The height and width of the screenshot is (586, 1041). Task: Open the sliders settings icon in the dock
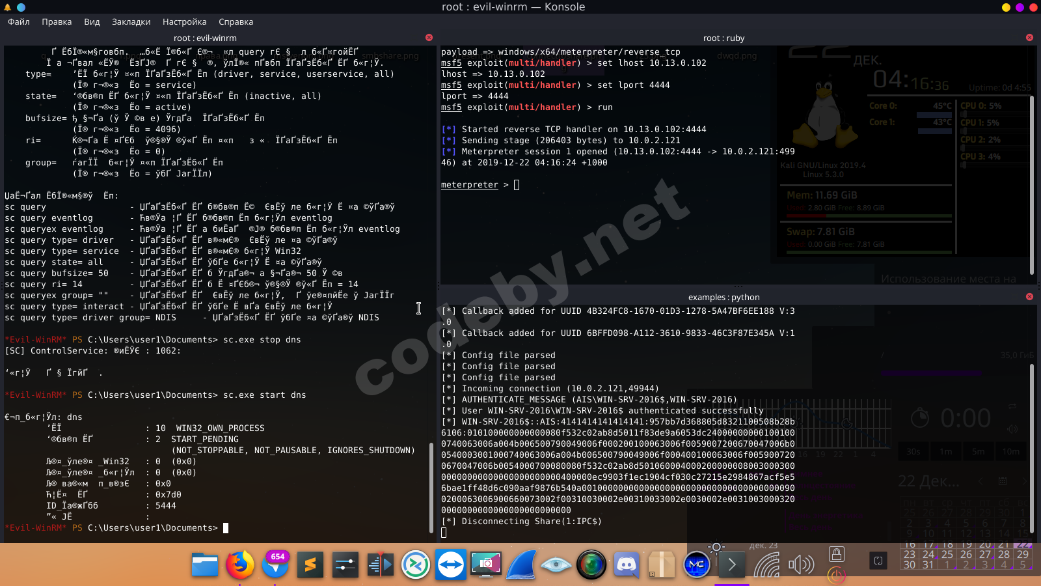(345, 565)
